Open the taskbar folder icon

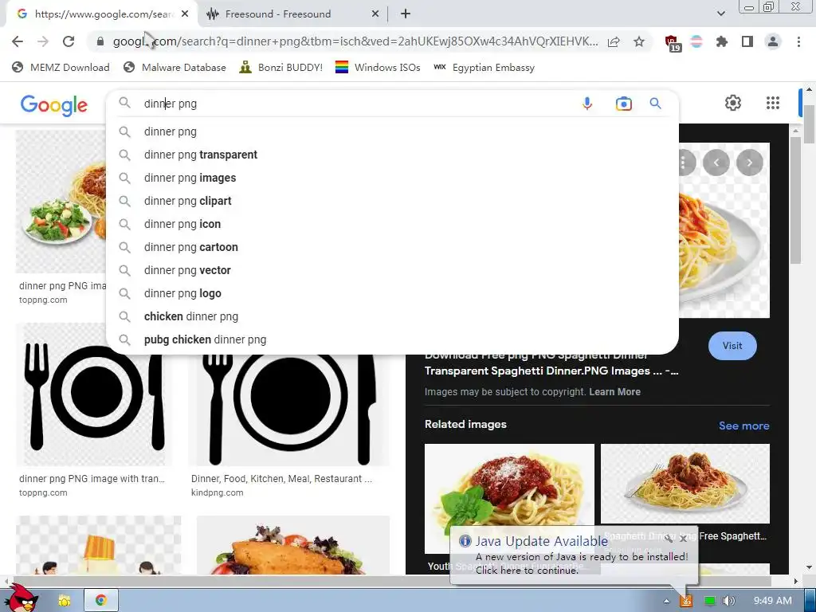[64, 601]
